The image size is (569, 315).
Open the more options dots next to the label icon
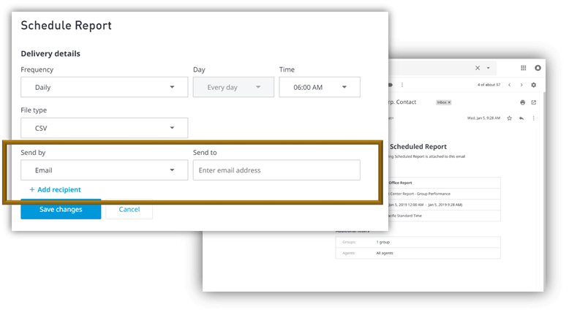click(x=402, y=85)
